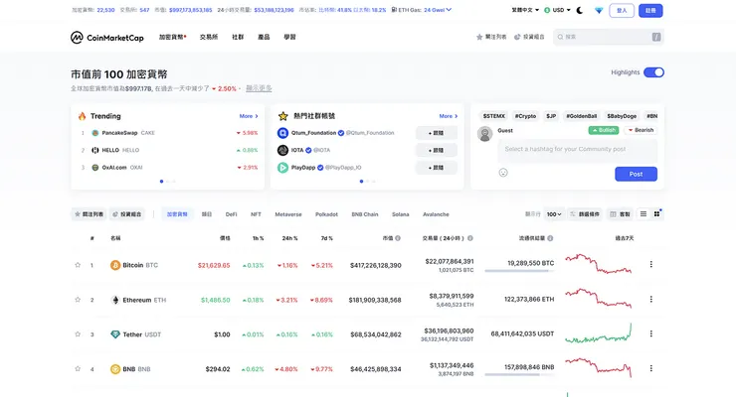Click the community post text box

click(x=577, y=150)
